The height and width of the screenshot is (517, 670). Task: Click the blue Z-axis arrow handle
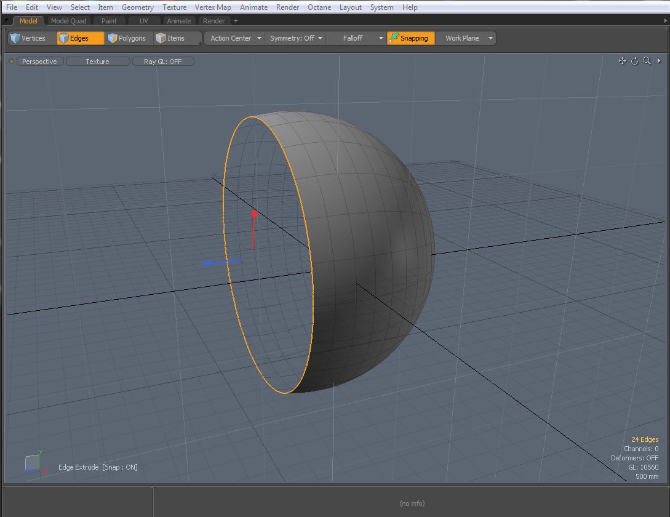click(x=209, y=263)
